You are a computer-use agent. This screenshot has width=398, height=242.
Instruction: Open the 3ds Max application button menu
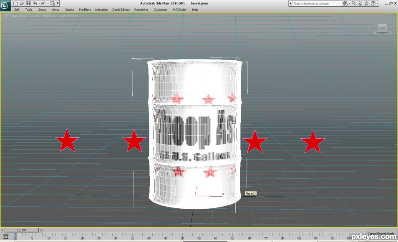click(5, 5)
